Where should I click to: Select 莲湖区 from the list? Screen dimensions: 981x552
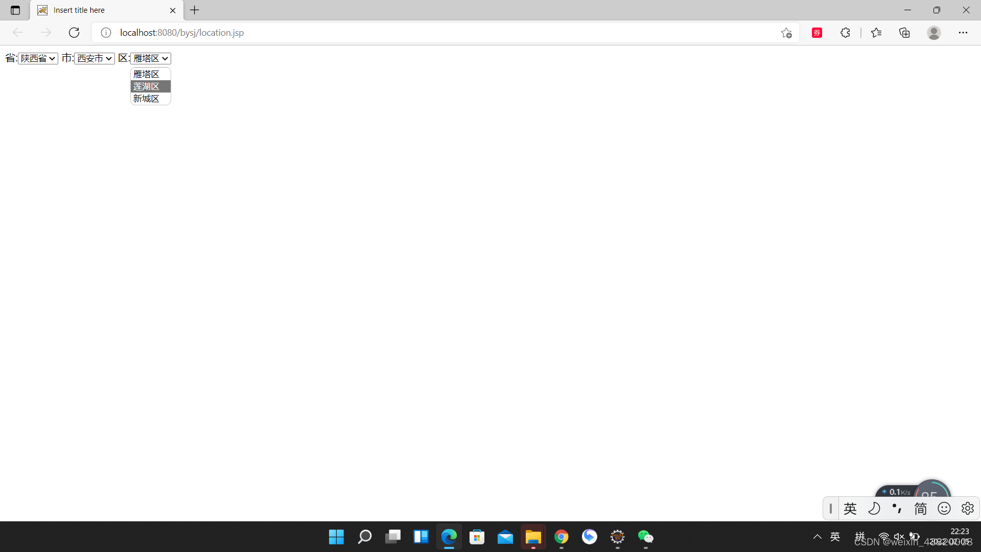(x=150, y=86)
